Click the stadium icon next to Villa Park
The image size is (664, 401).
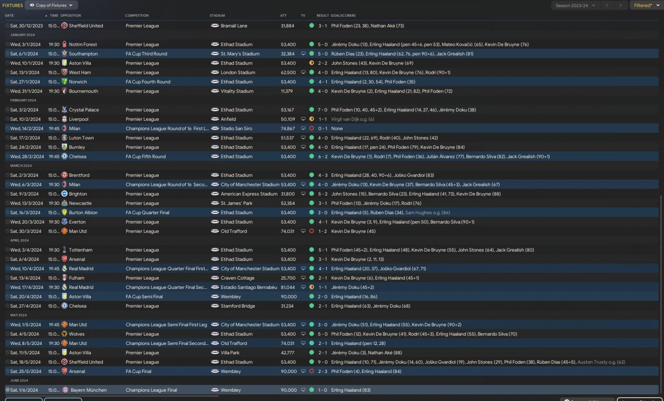click(215, 353)
